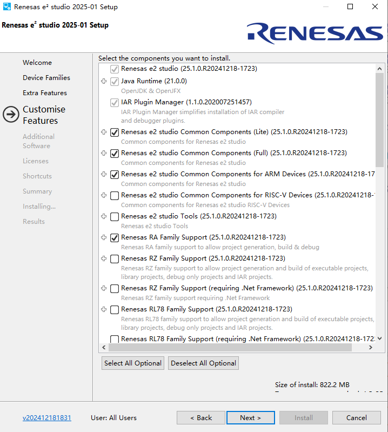
Task: Select the Licenses step
Action: point(36,161)
